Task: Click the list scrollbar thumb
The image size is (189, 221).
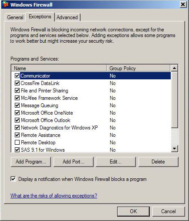Action: [x=174, y=100]
